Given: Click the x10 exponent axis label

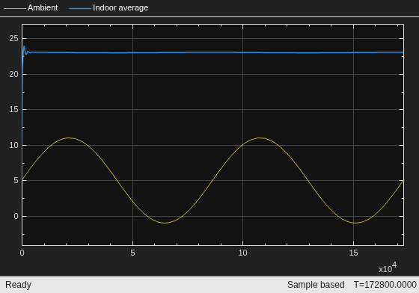Looking at the screenshot, I should click(388, 268).
